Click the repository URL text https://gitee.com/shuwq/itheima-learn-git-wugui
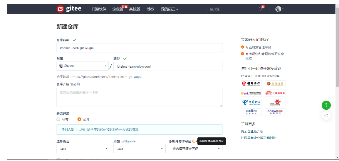The image size is (339, 161). click(107, 76)
